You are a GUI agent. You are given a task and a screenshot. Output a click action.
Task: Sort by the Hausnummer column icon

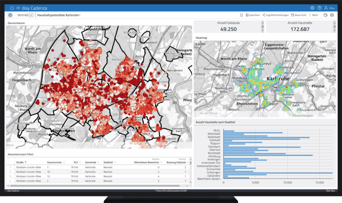point(64,162)
